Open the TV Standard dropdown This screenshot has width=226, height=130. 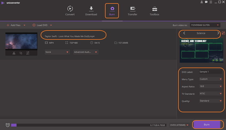click(210, 93)
